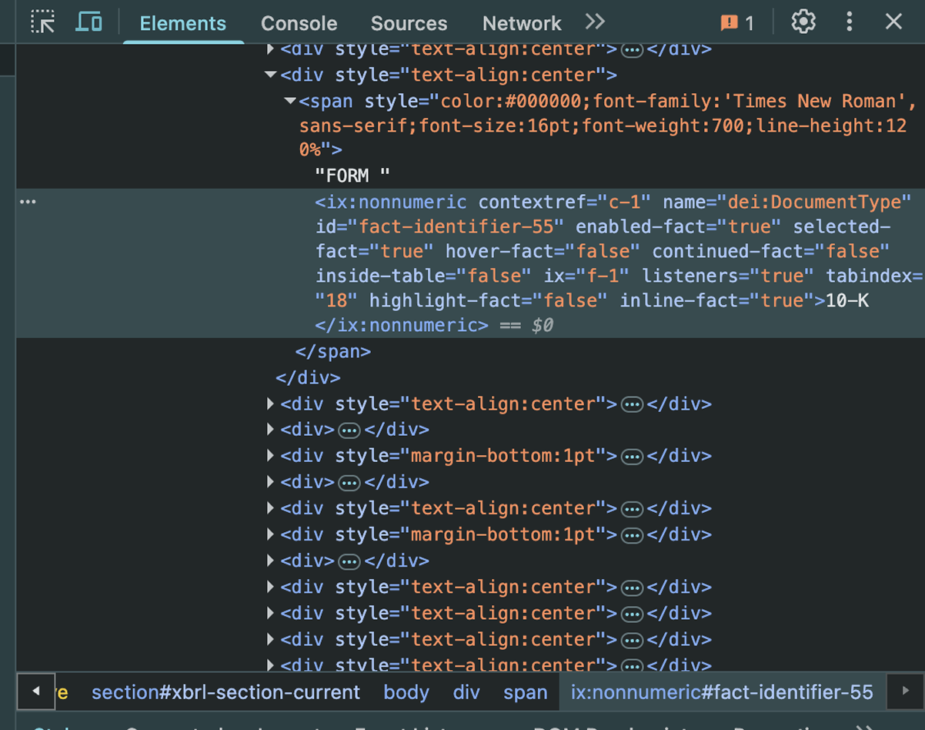Expand inline content ellipsis in the first centered div
This screenshot has width=925, height=730.
coord(631,49)
